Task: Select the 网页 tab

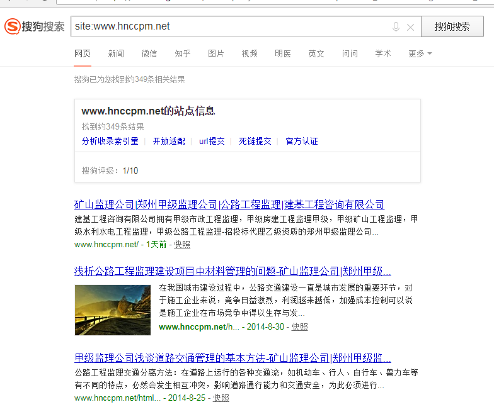Action: tap(83, 54)
